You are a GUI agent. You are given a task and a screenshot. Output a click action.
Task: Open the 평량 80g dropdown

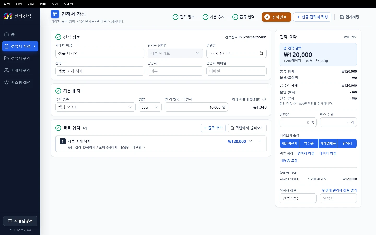tap(150, 107)
